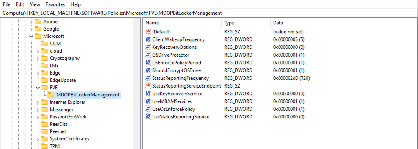Image resolution: width=418 pixels, height=149 pixels.
Task: Click the ShouldEncryptOSDrive value icon
Action: point(148,70)
